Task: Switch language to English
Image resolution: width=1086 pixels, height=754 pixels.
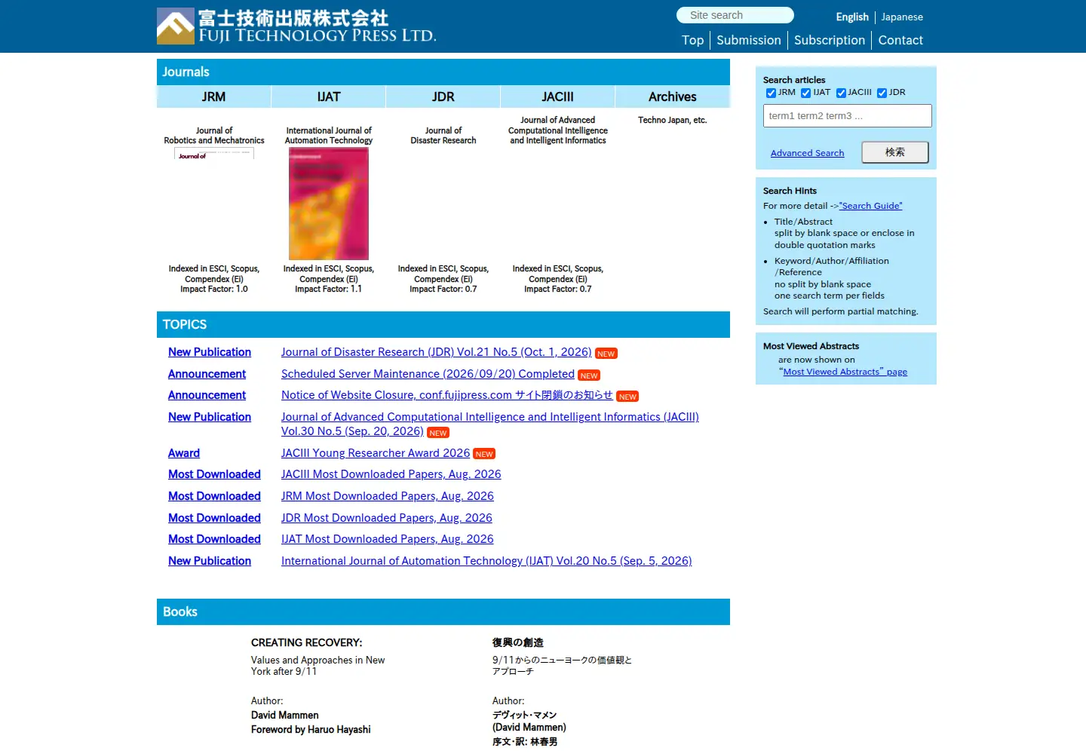Action: pos(852,17)
